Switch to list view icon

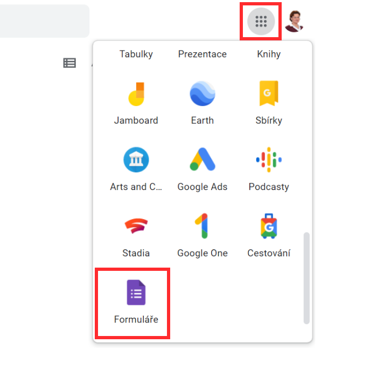coord(69,63)
